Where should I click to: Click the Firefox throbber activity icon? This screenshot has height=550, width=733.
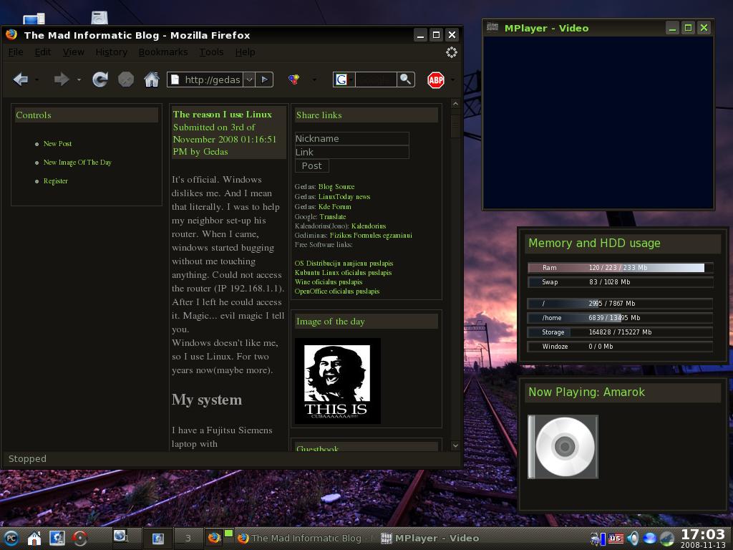click(451, 52)
